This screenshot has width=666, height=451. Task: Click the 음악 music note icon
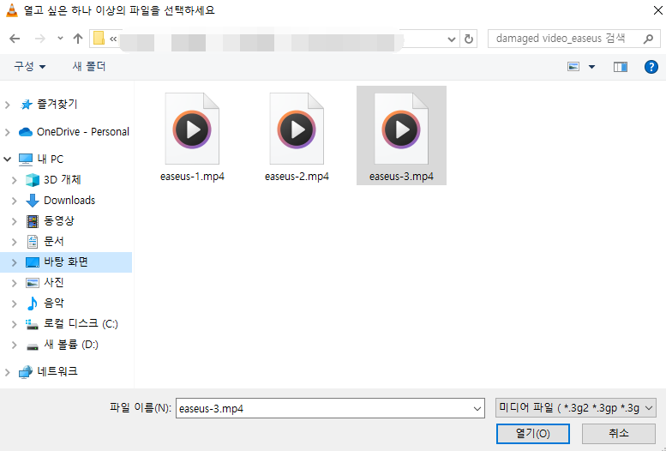coord(33,303)
